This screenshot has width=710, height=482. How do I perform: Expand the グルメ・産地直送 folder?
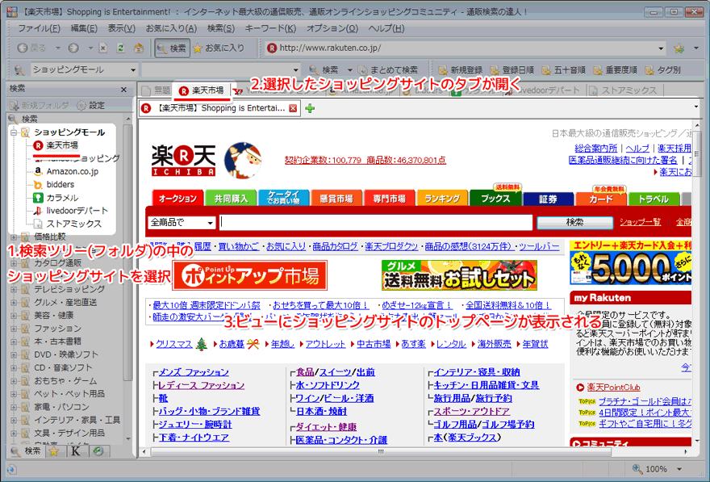coord(14,302)
